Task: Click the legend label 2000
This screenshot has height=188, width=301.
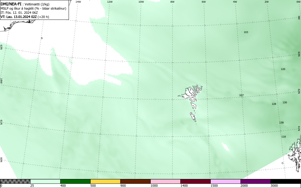Action: [244, 186]
